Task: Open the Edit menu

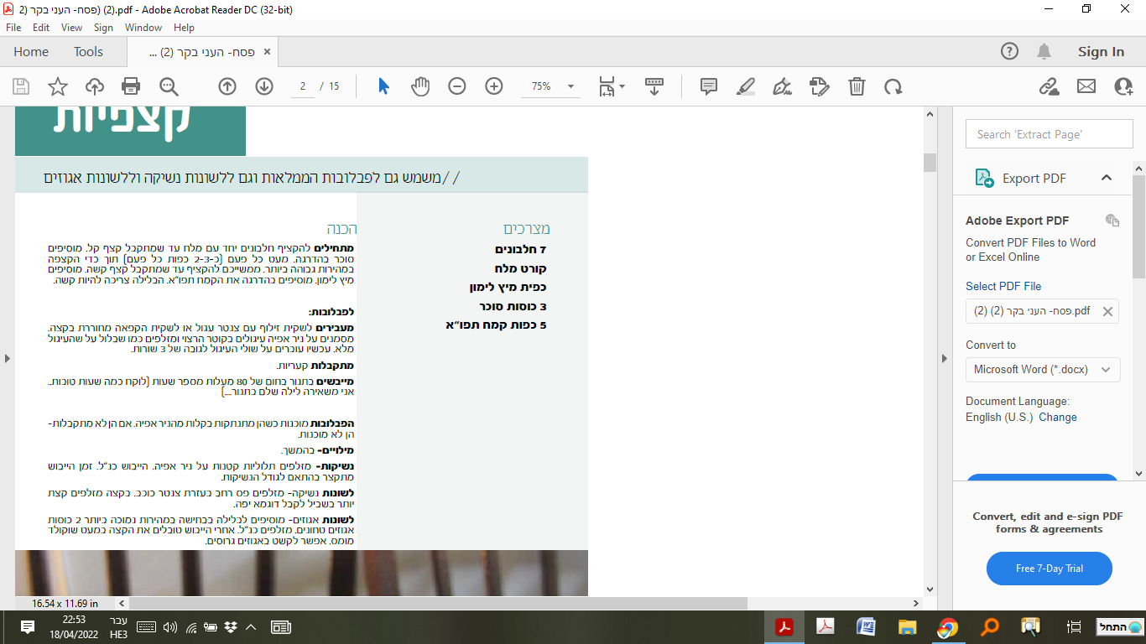Action: pyautogui.click(x=41, y=28)
